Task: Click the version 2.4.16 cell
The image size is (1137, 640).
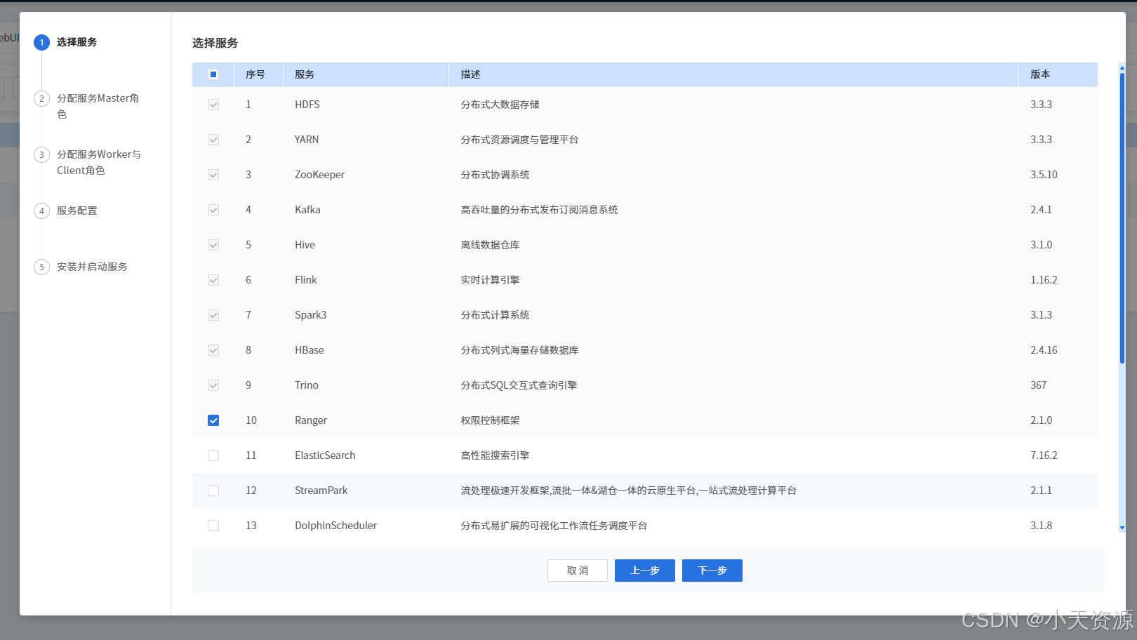Action: [1044, 350]
